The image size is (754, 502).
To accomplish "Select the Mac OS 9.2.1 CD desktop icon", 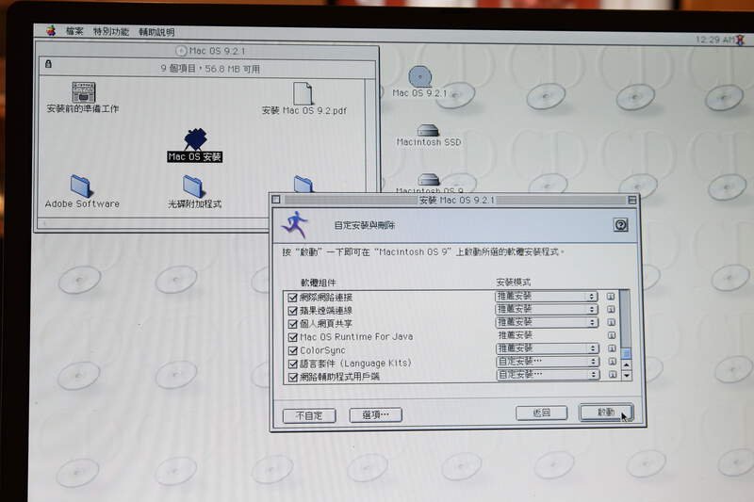I will click(x=420, y=77).
